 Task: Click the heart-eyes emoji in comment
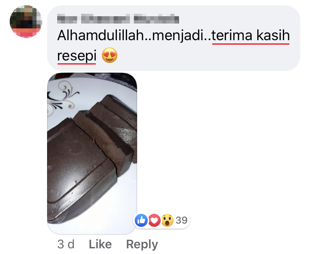[x=110, y=55]
